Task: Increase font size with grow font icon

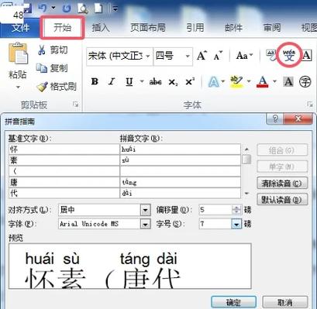Action: pos(202,55)
